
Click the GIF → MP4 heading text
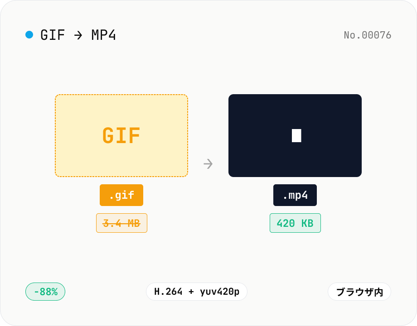pos(78,35)
